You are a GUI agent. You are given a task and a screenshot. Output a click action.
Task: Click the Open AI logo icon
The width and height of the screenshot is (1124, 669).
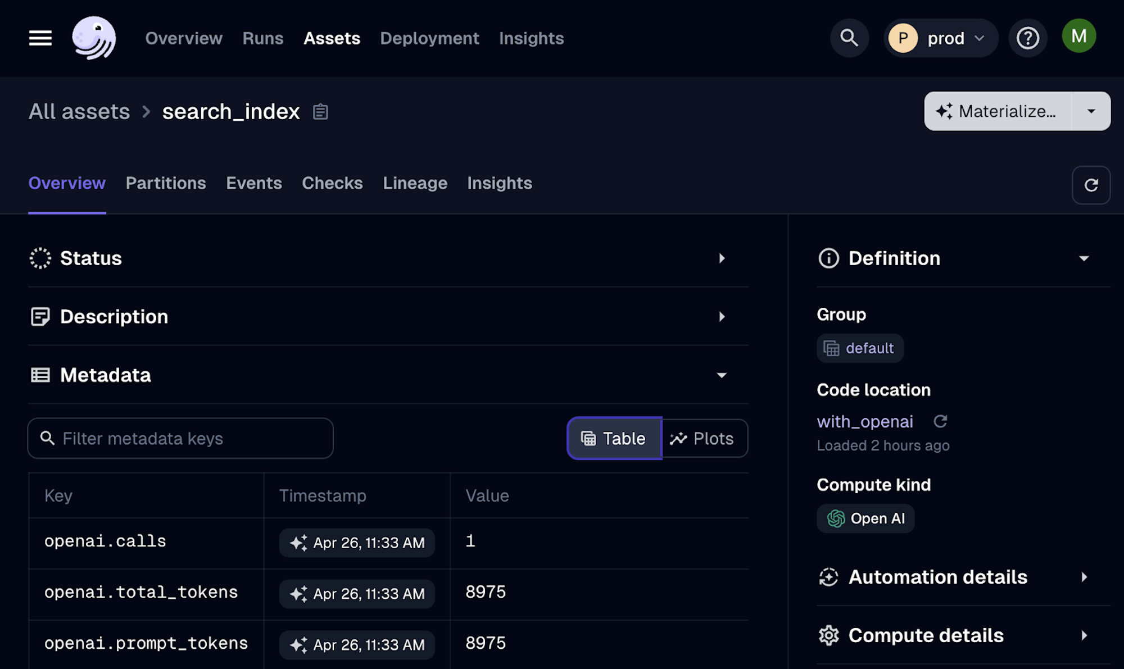[836, 518]
